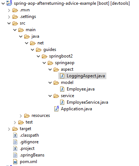
Task: Expand the .mvn folder
Action: (9, 10)
